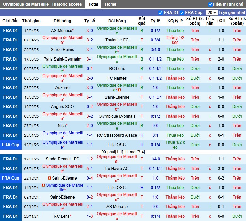Screen dimensions: 246x221
Task: Click the 3-2 score versus Toulouse FC
Action: pos(90,40)
